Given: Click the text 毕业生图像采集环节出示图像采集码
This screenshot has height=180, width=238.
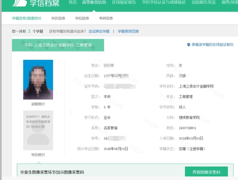Looking at the screenshot, I should 52,172.
